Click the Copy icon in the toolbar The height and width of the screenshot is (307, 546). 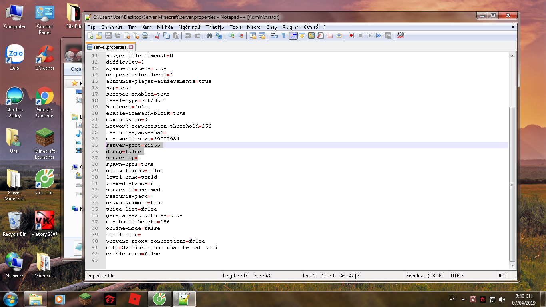[x=167, y=36]
